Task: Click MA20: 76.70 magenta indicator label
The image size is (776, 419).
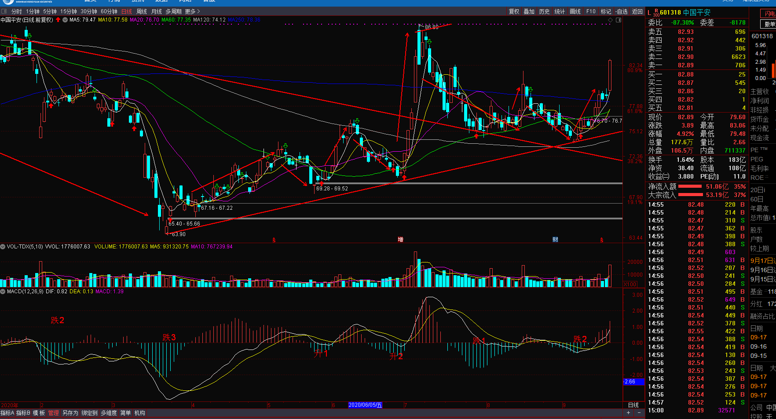Action: 145,20
